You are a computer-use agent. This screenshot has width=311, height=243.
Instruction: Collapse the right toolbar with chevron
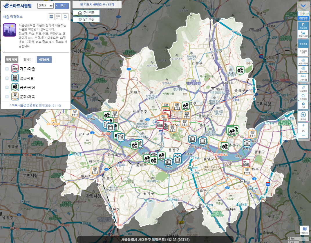[303, 6]
